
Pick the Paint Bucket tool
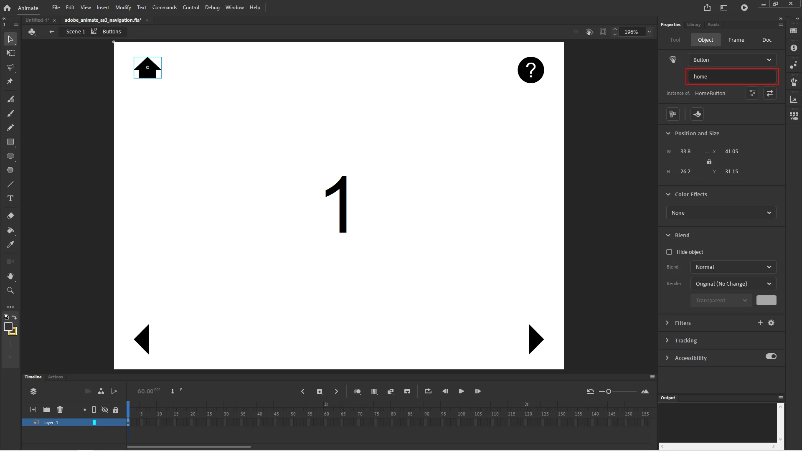click(x=10, y=230)
